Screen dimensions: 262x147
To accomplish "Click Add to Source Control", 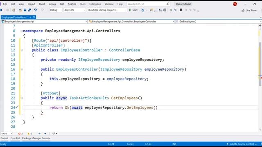I will coord(242,144).
